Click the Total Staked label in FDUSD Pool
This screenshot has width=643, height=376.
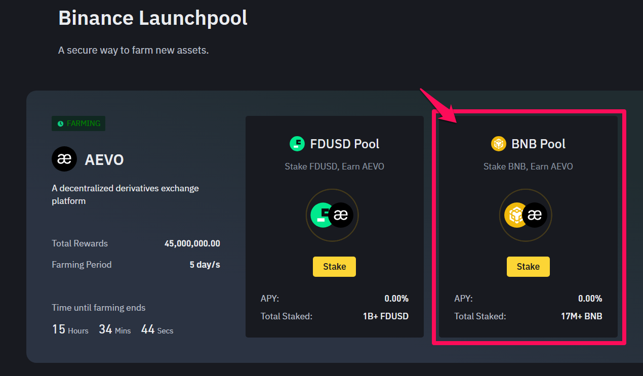pos(287,316)
